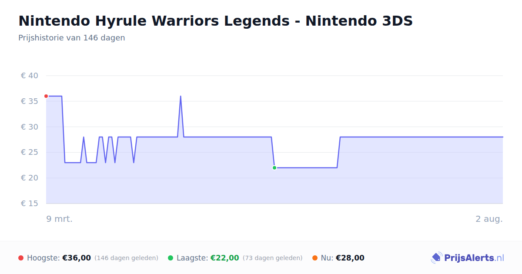522x274 pixels.
Task: Click the 36 euro spike peak on line
Action: tap(181, 96)
